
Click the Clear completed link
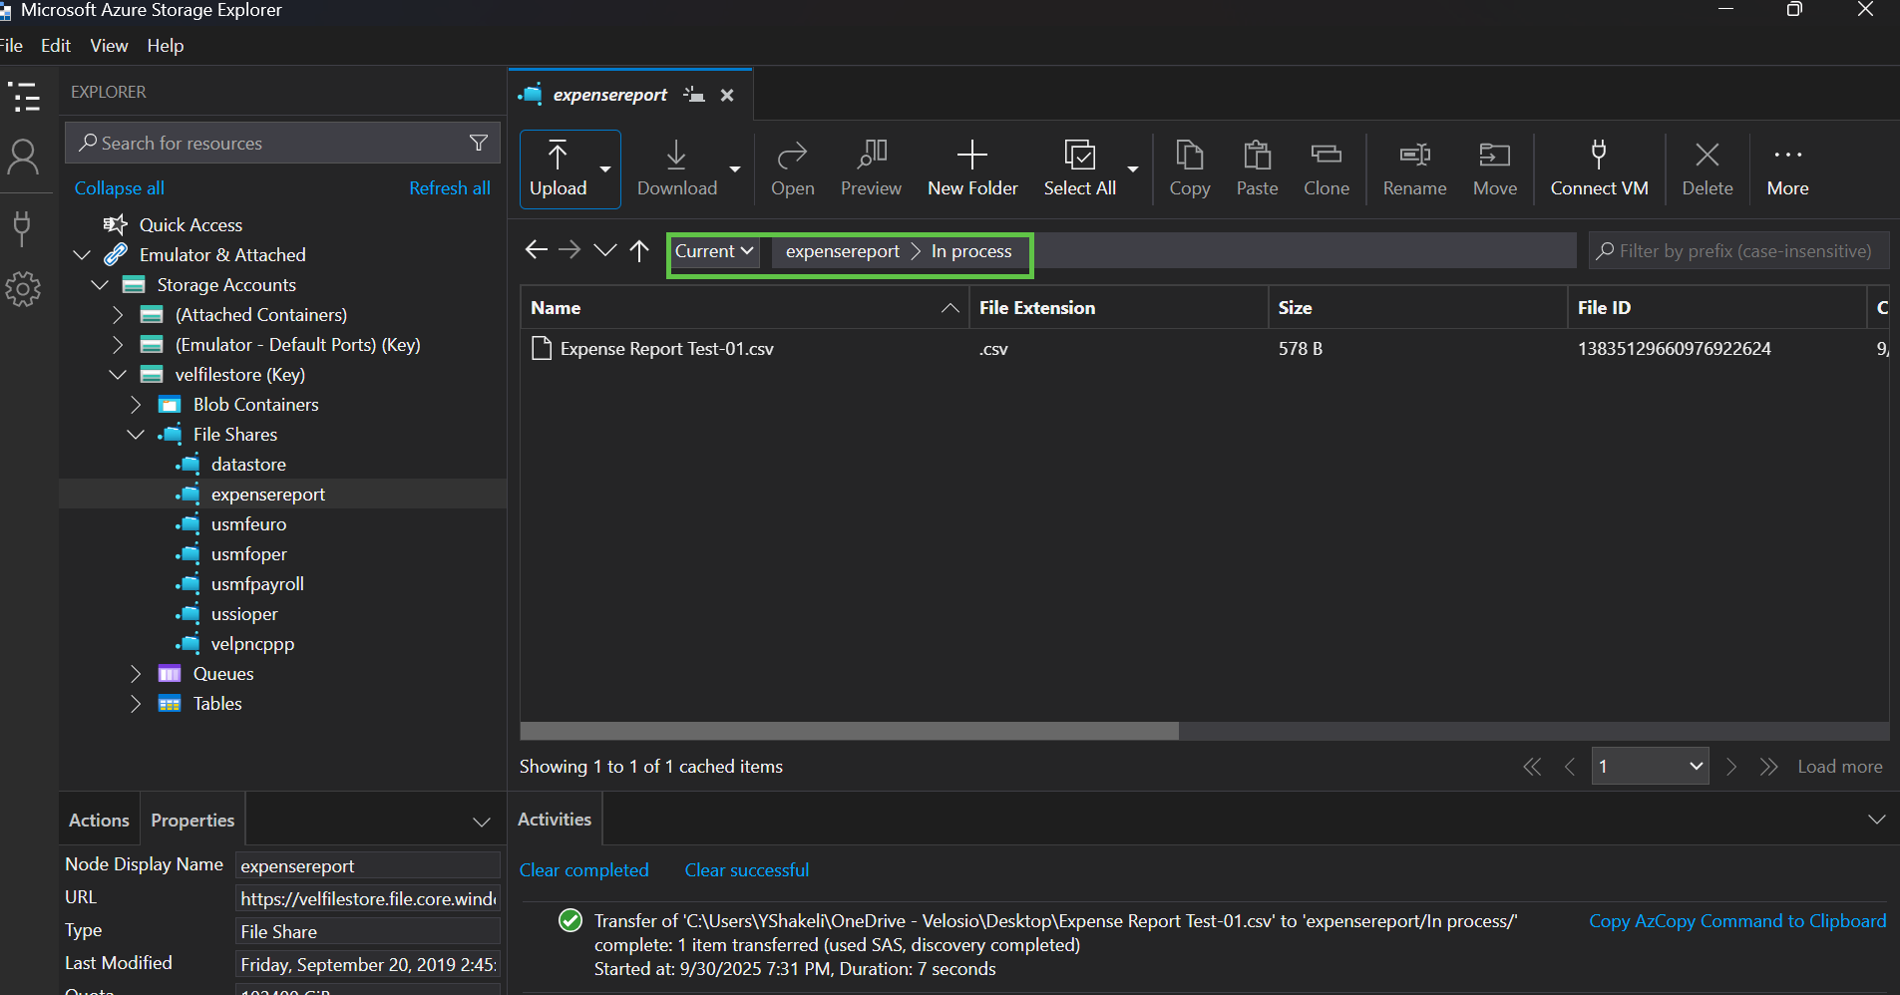(583, 869)
